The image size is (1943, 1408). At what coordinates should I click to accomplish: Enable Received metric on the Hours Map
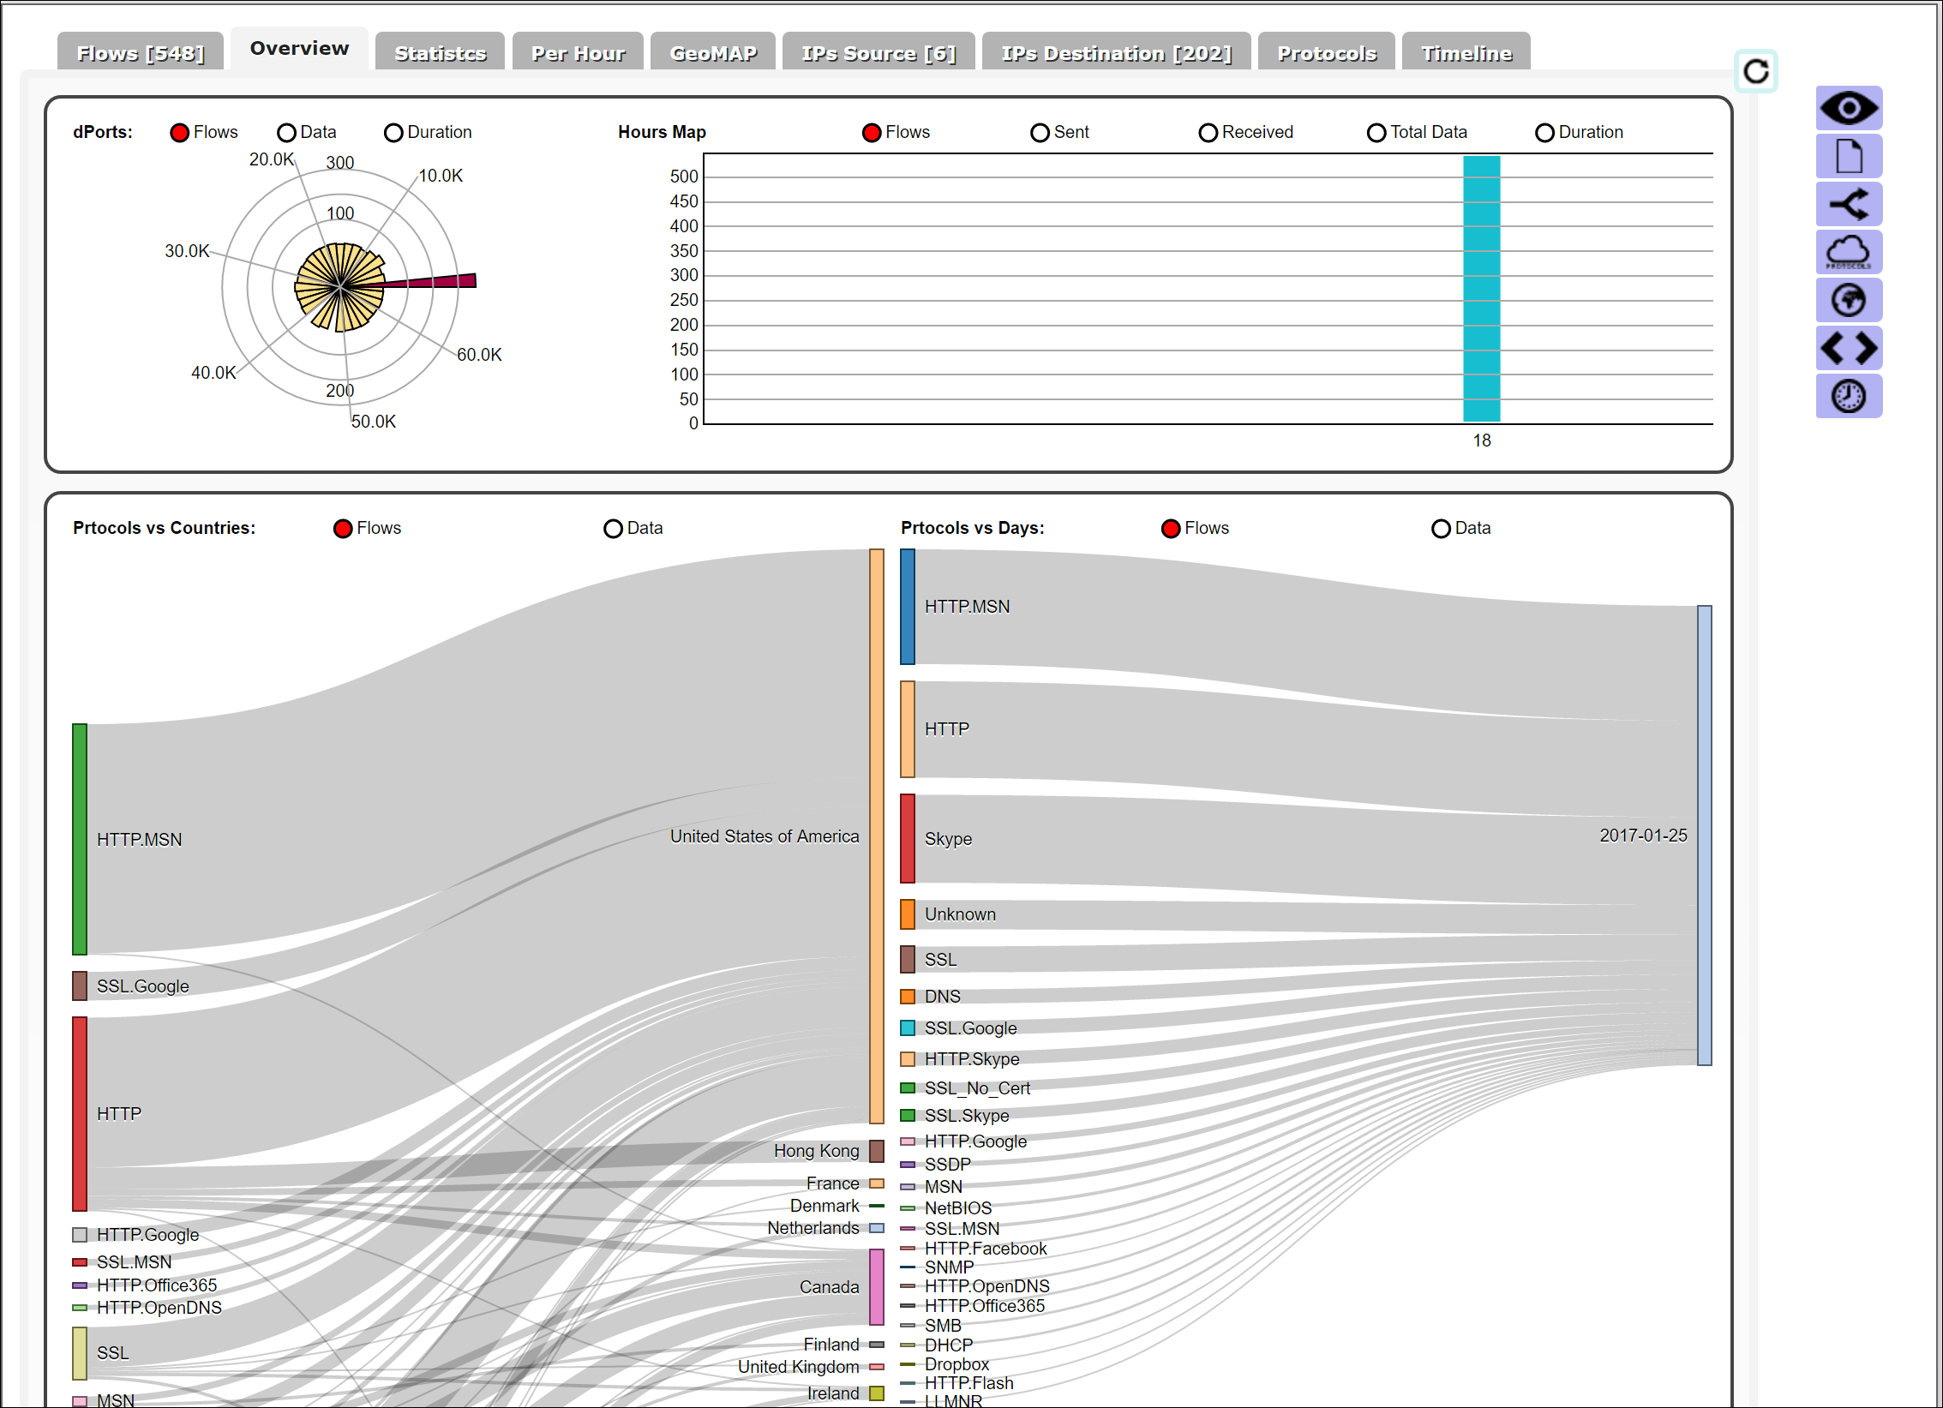1208,132
